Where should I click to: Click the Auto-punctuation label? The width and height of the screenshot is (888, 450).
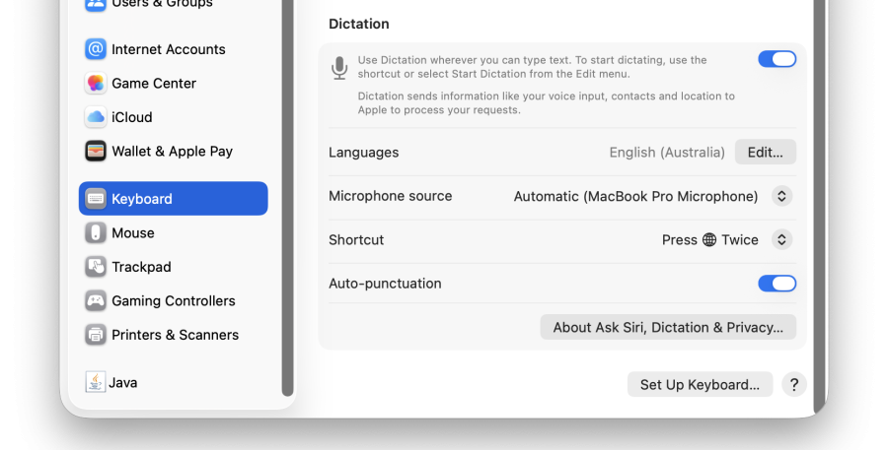385,284
